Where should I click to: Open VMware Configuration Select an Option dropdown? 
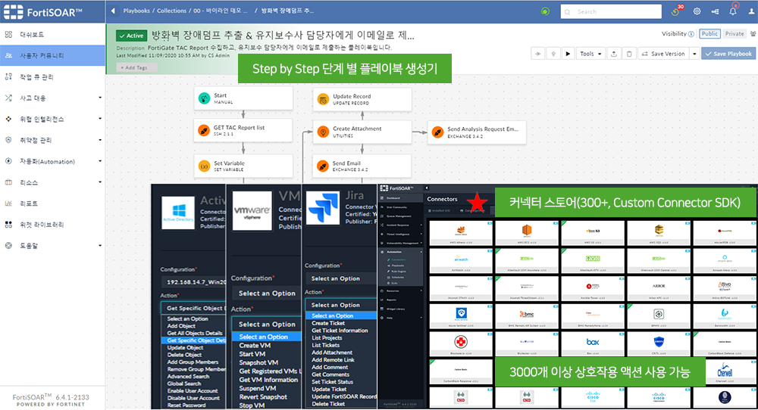click(x=266, y=294)
